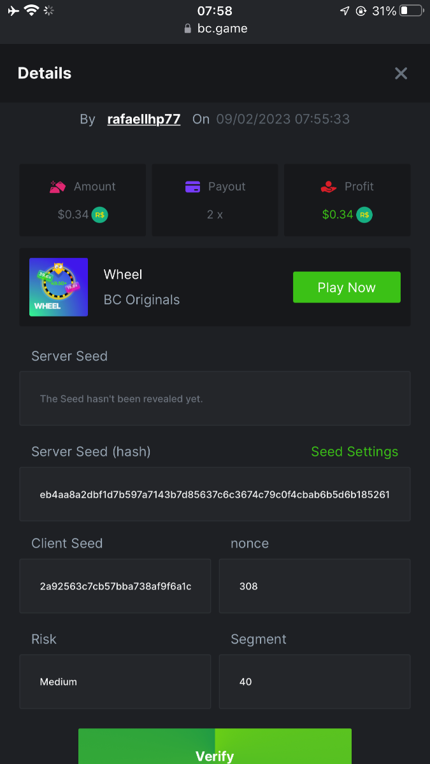Tap the bc.game address bar

[215, 29]
